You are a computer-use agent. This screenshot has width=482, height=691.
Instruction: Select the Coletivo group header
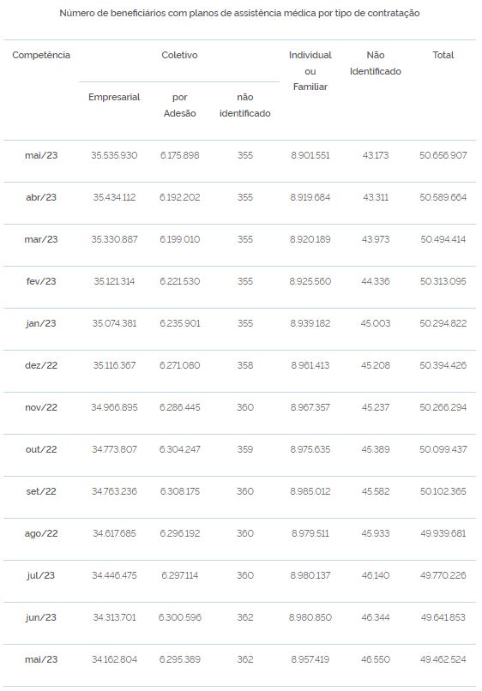179,55
